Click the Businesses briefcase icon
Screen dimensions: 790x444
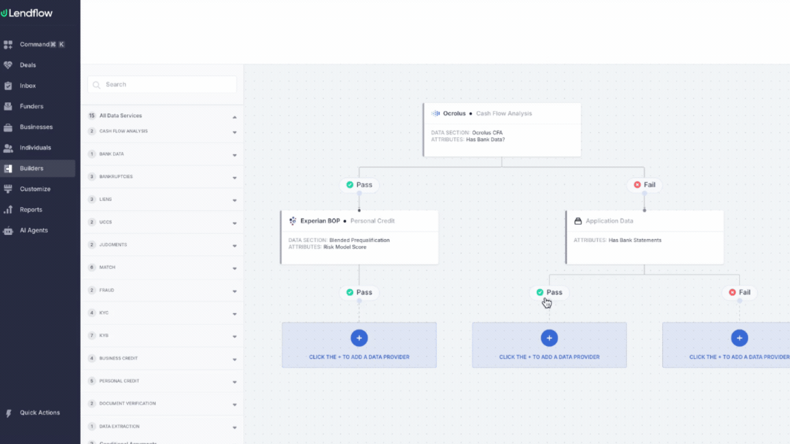pyautogui.click(x=8, y=127)
